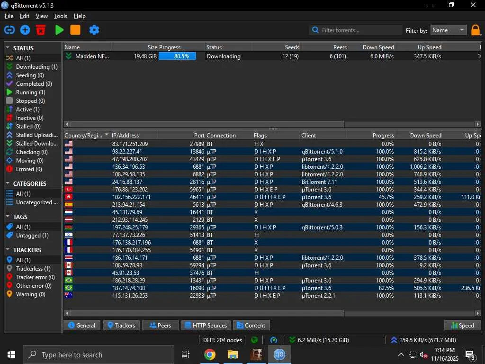
Task: Open the File menu
Action: [9, 16]
